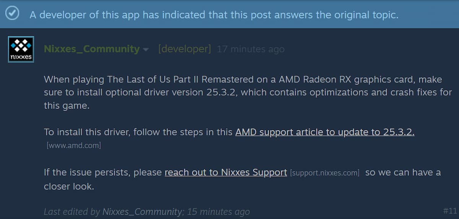Click the developer-answer banner message text
Image resolution: width=459 pixels, height=219 pixels.
[x=214, y=15]
